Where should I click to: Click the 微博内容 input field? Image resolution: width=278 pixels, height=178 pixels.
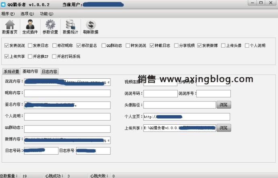point(67,140)
